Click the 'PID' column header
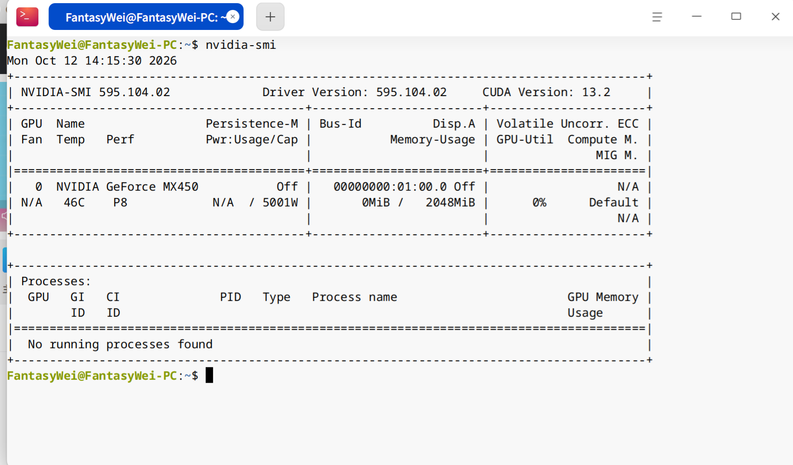 [x=230, y=297]
